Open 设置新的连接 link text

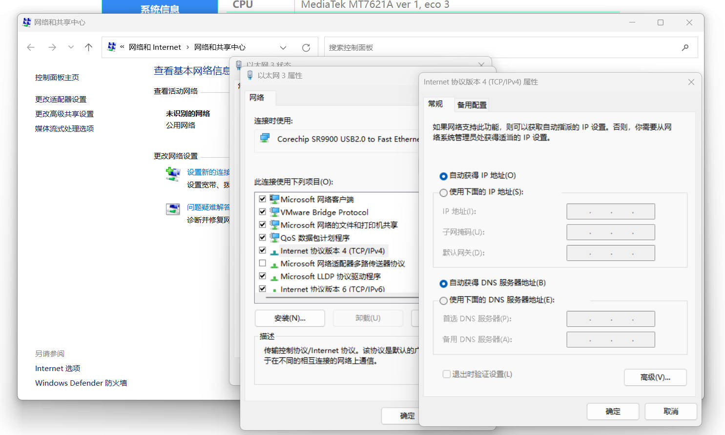tap(208, 172)
